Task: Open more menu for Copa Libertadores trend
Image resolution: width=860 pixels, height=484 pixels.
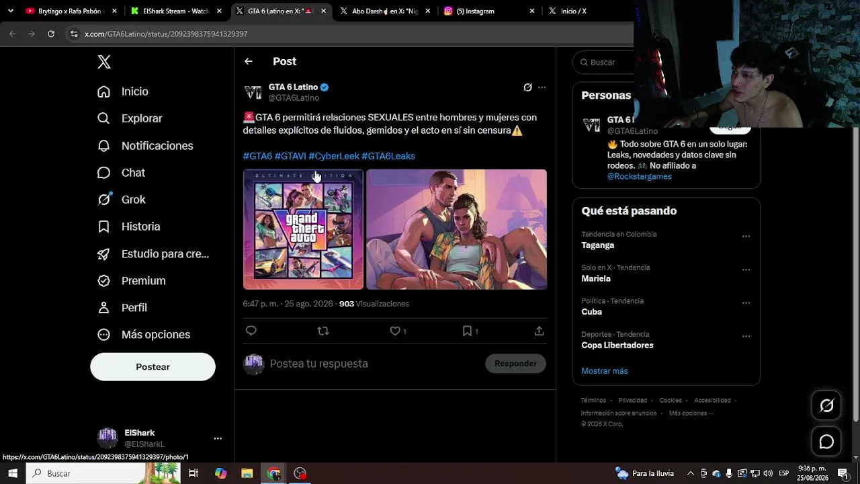Action: (746, 337)
